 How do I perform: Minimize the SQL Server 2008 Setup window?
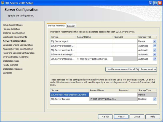click(151, 3)
